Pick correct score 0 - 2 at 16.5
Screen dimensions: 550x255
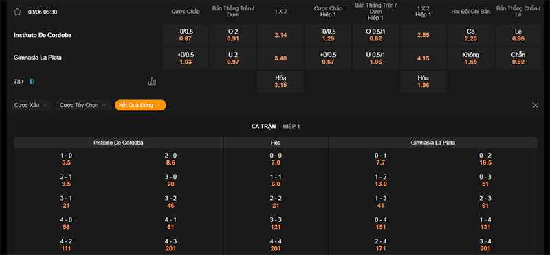(x=485, y=159)
